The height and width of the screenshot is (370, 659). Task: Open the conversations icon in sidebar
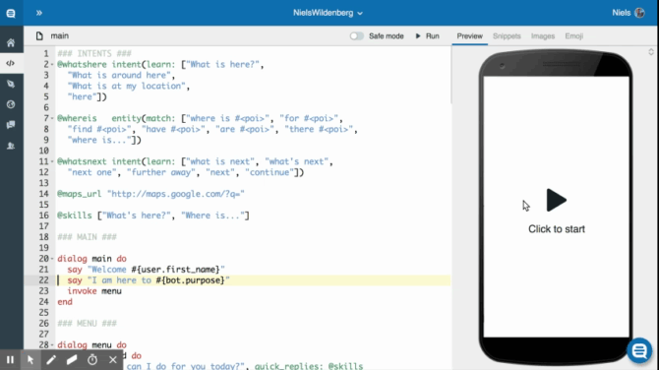pyautogui.click(x=11, y=124)
